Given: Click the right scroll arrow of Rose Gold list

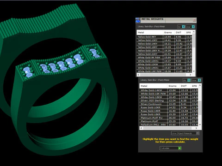Looking at the screenshot, I should click(x=196, y=128).
